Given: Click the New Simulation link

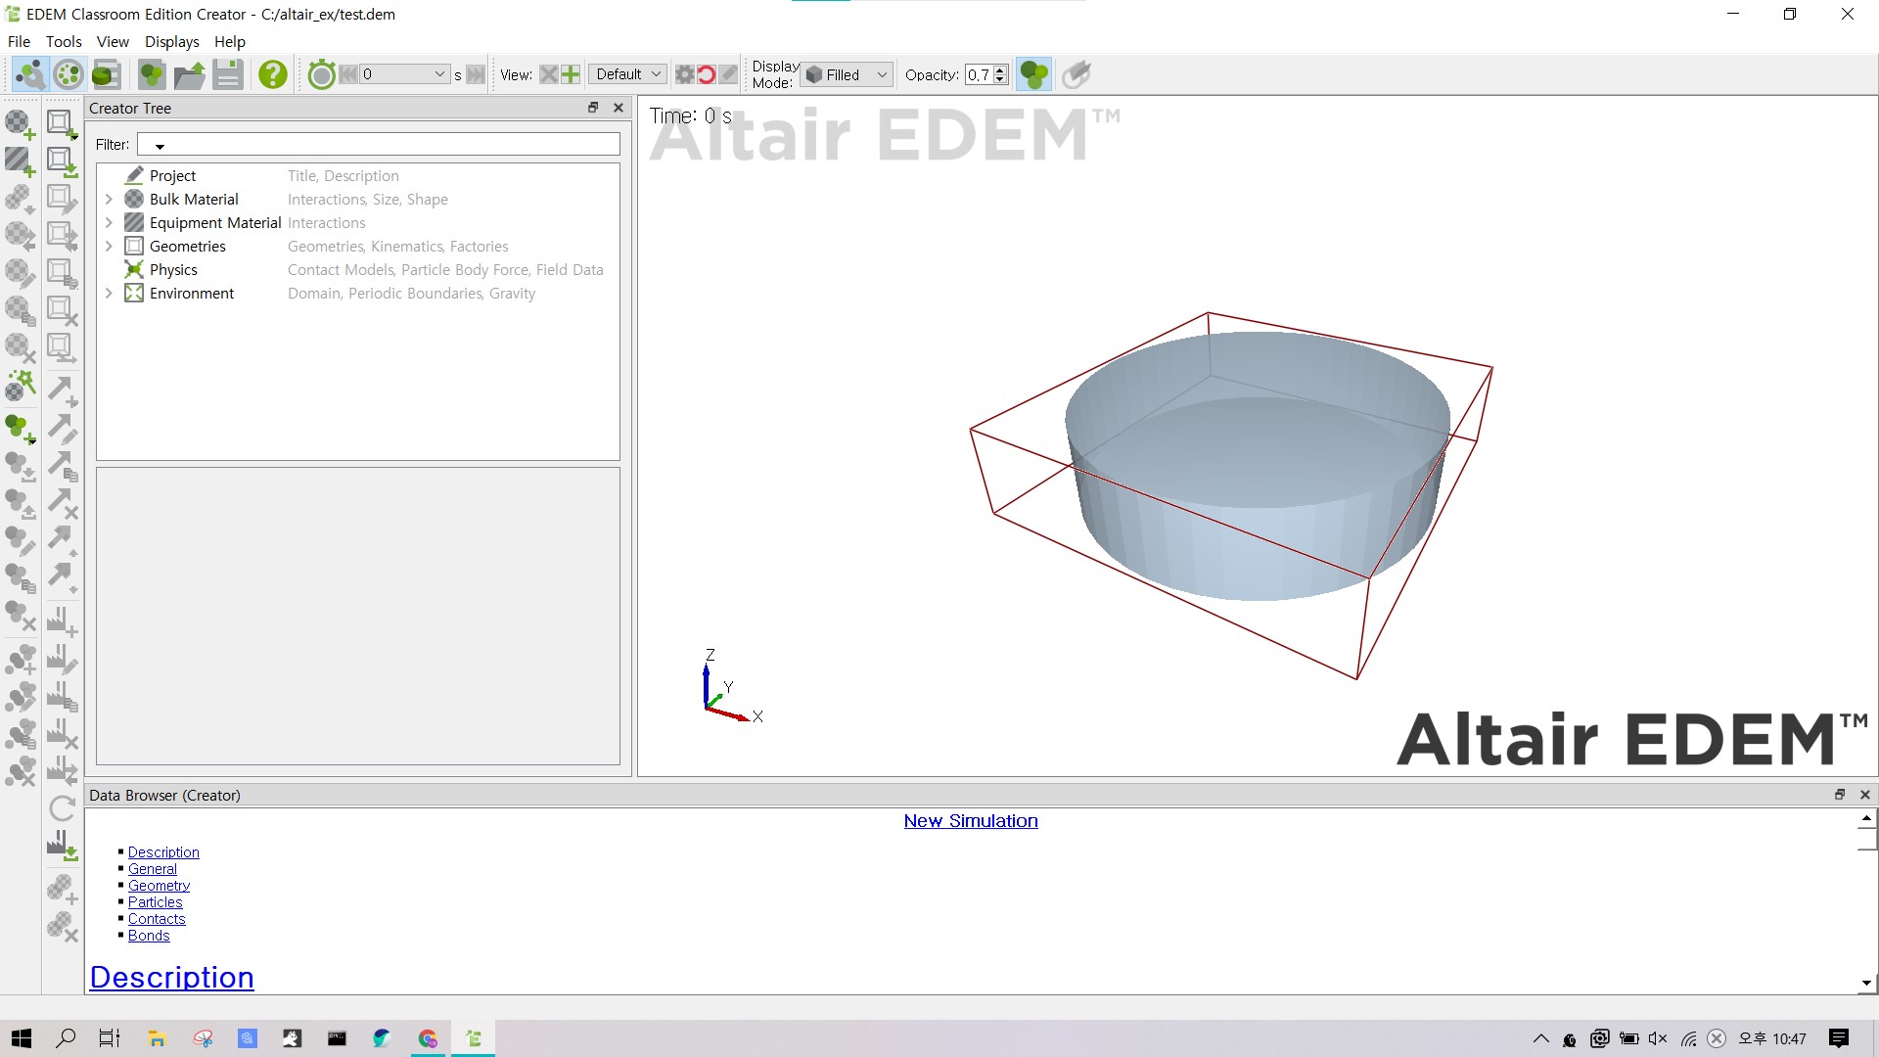Looking at the screenshot, I should point(970,821).
